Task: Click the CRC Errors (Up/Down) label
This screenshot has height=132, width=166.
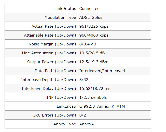Action: [x=54, y=115]
